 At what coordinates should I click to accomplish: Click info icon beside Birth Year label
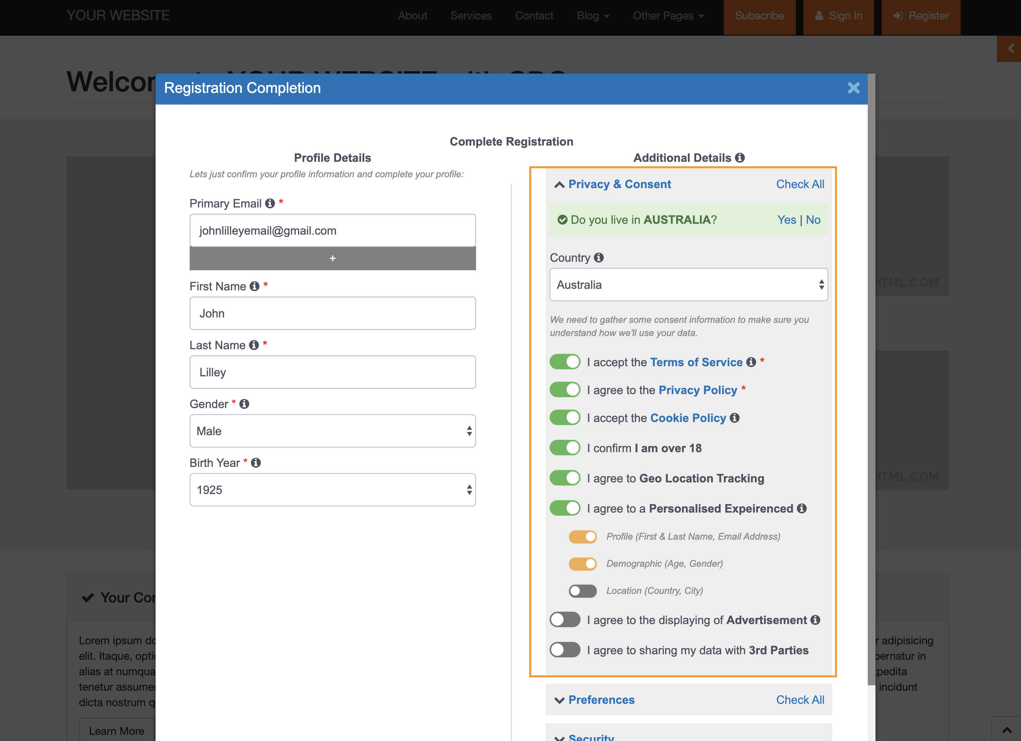256,463
